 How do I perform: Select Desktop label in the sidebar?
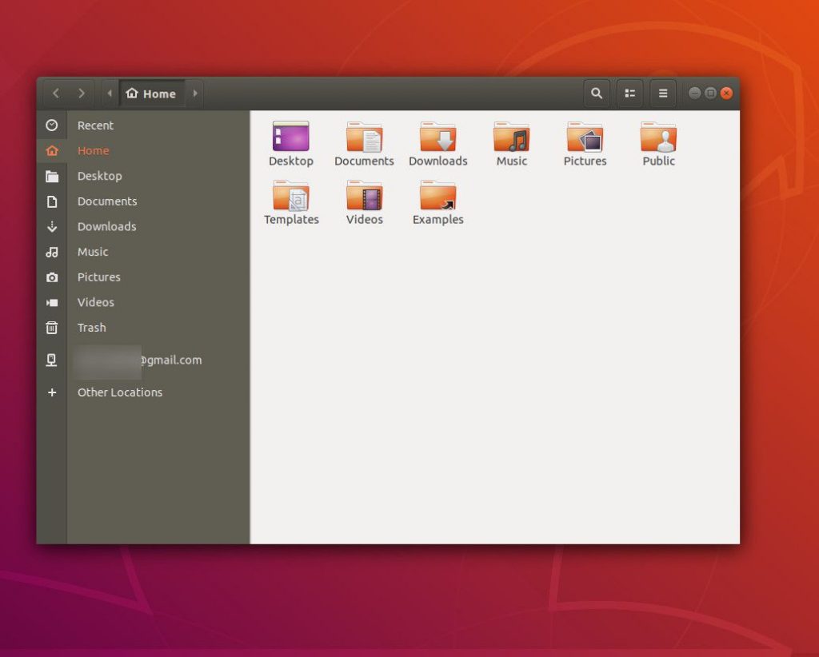pos(100,177)
